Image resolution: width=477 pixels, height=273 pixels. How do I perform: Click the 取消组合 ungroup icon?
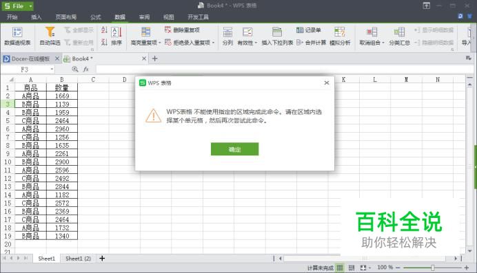click(372, 32)
